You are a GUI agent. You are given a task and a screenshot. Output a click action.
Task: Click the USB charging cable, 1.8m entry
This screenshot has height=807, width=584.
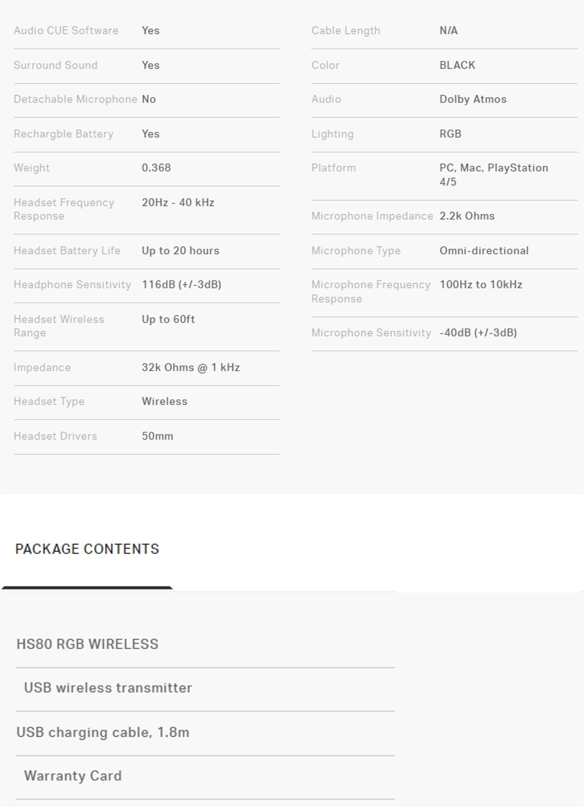[103, 732]
